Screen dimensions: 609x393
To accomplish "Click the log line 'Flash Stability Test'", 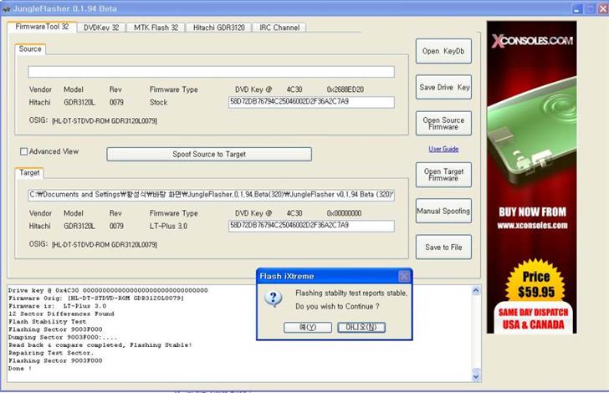I will tap(48, 322).
